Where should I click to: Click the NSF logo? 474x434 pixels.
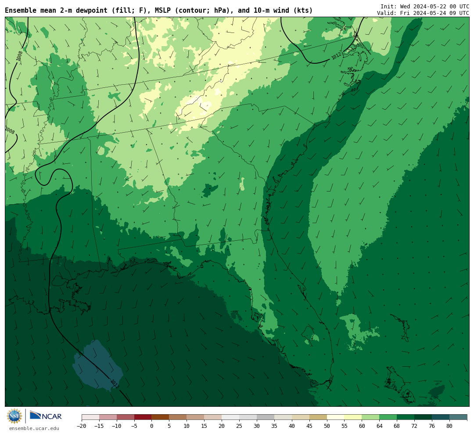coord(14,416)
